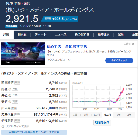Click the current price 2,921.5
Screen dimensions: 138x137
(x=22, y=19)
